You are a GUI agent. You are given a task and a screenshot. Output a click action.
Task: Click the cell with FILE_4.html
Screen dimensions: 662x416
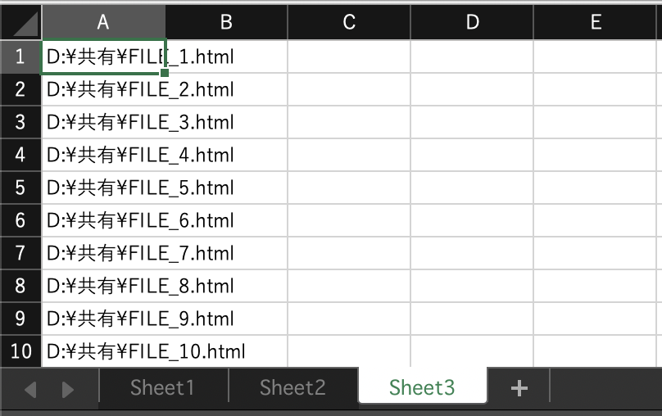103,155
